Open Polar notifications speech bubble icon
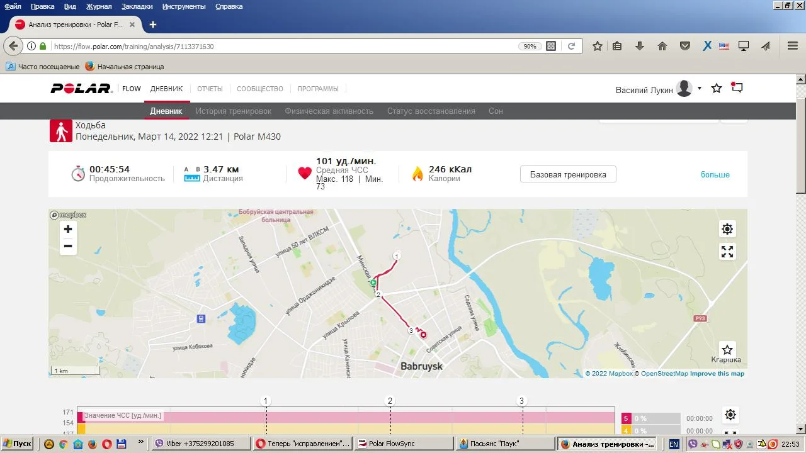806x453 pixels. (737, 88)
